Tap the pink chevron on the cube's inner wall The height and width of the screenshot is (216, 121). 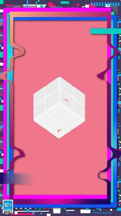67,101
